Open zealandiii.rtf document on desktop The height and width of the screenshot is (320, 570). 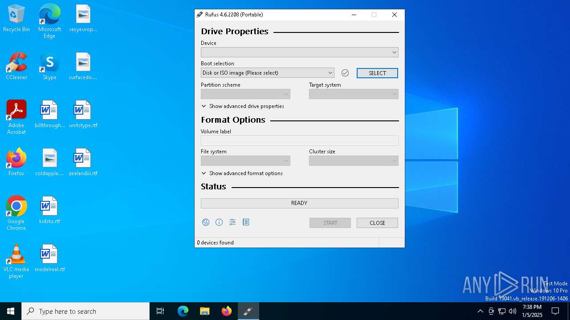coord(83,163)
